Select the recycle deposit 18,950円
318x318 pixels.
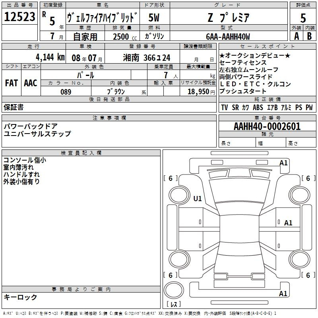point(201,92)
